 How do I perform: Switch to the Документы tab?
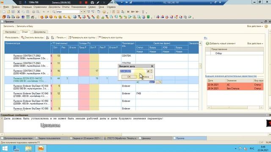[39, 32]
